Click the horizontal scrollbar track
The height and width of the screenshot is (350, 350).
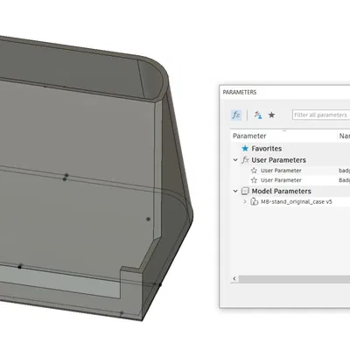pyautogui.click(x=294, y=278)
